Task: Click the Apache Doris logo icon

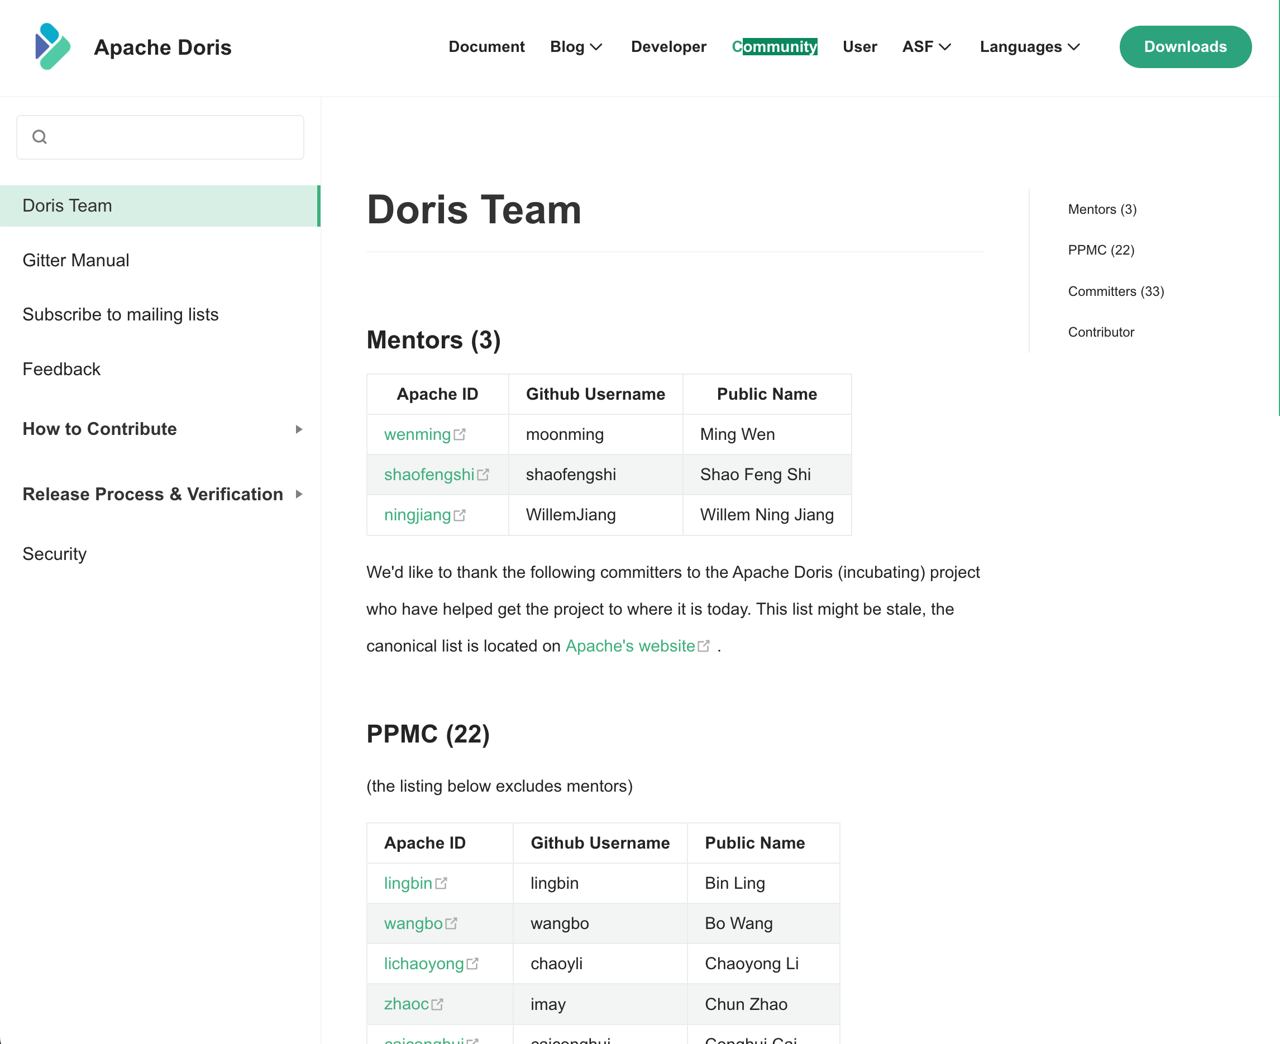Action: tap(53, 46)
